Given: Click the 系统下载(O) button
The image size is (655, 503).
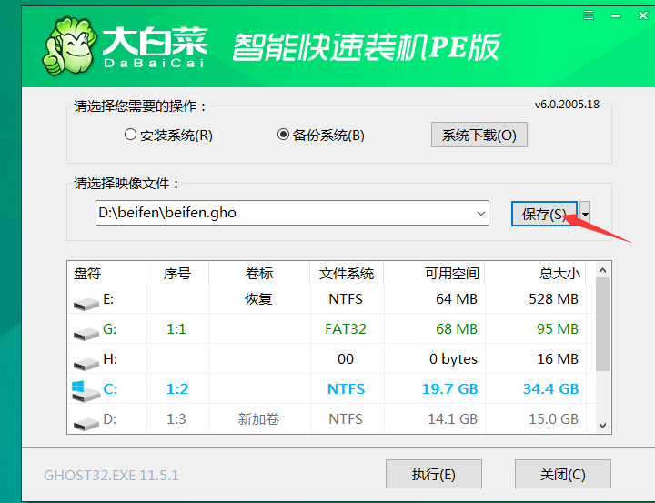Looking at the screenshot, I should tap(479, 135).
